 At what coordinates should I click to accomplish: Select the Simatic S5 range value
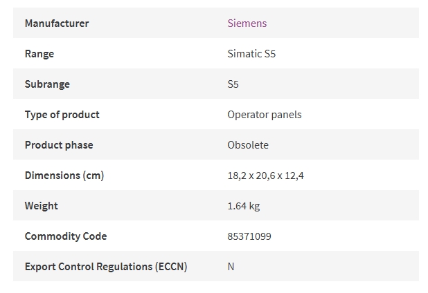click(x=251, y=54)
